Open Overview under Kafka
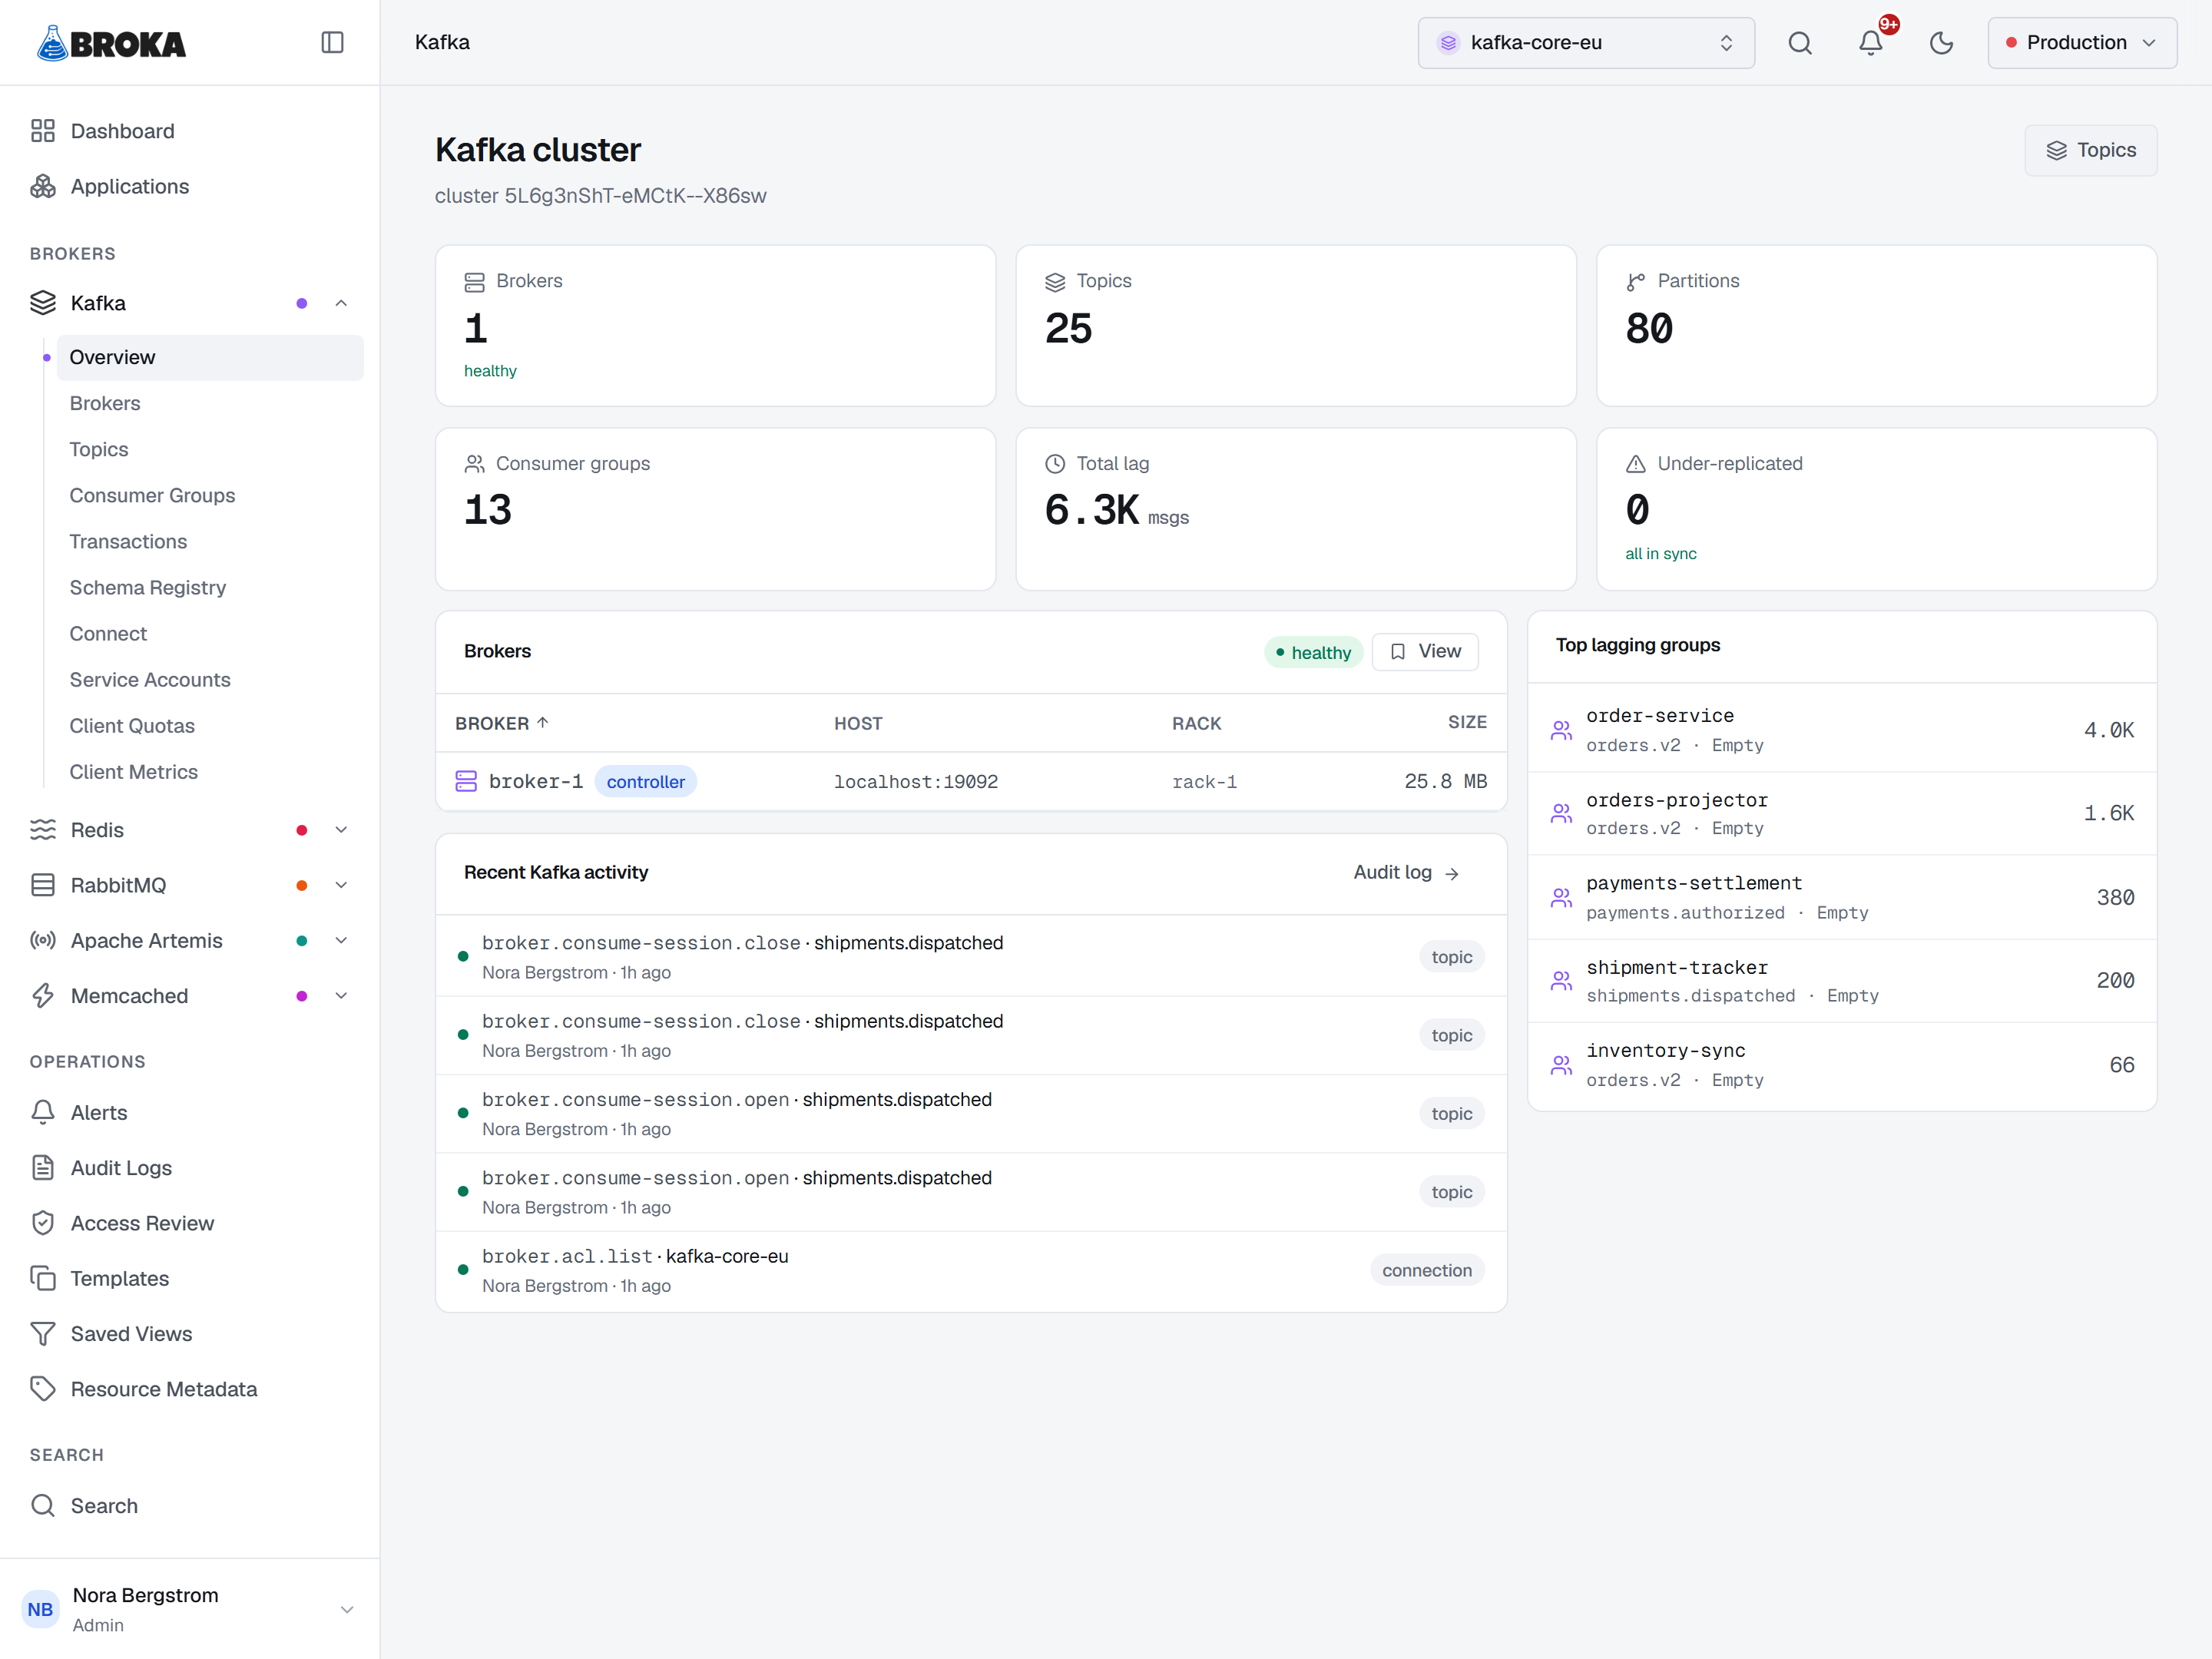This screenshot has height=1659, width=2212. point(210,357)
